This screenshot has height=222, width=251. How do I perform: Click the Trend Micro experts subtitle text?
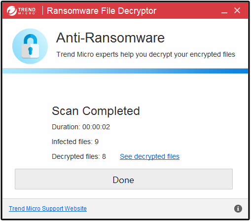pyautogui.click(x=145, y=54)
